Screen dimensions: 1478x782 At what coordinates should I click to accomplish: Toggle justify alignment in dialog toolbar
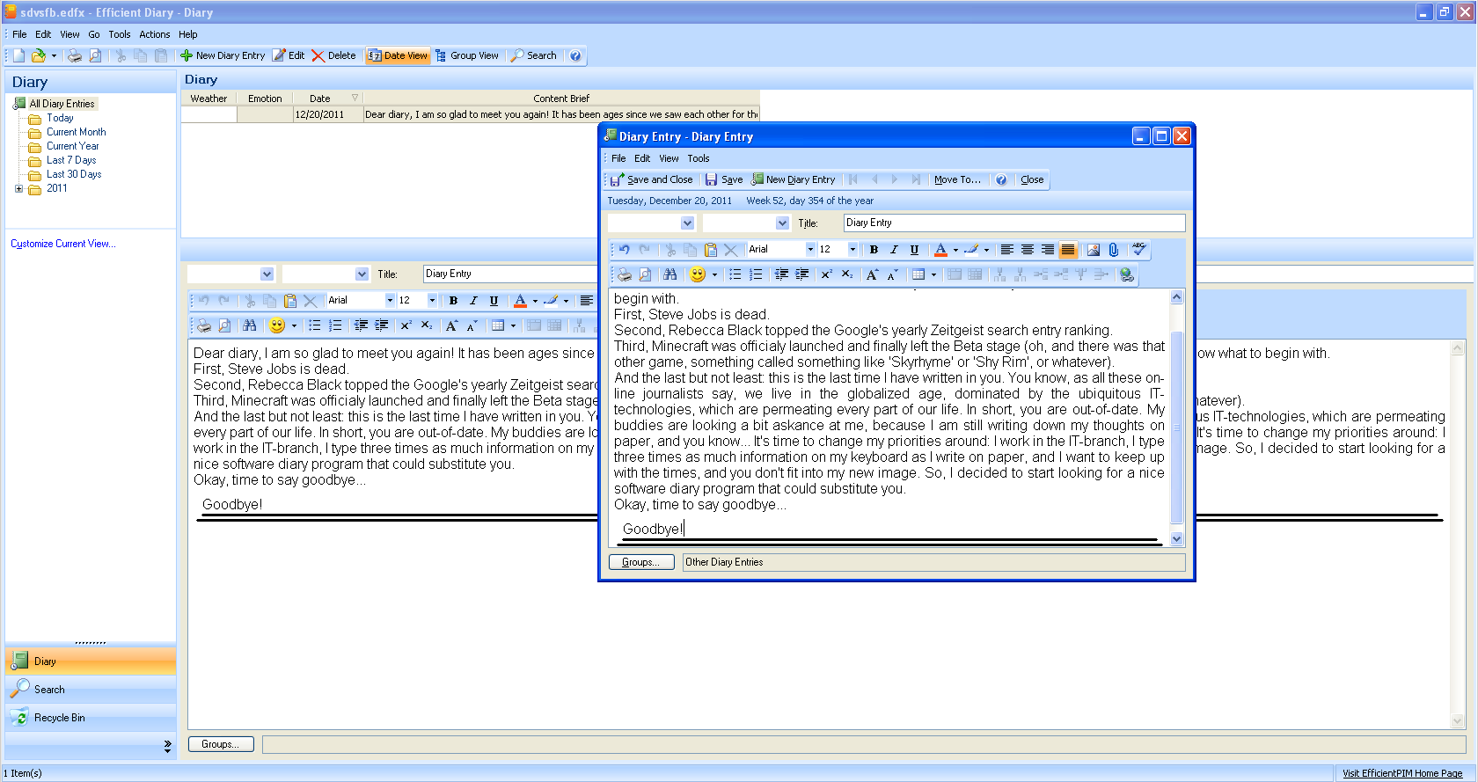coord(1068,250)
